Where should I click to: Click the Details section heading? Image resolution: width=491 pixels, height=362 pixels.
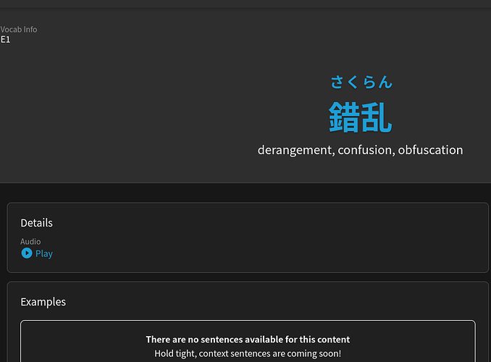(36, 223)
